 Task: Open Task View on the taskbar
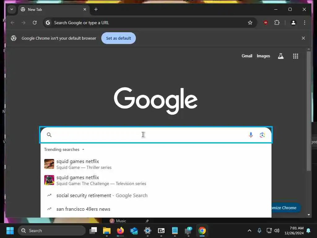click(x=93, y=231)
